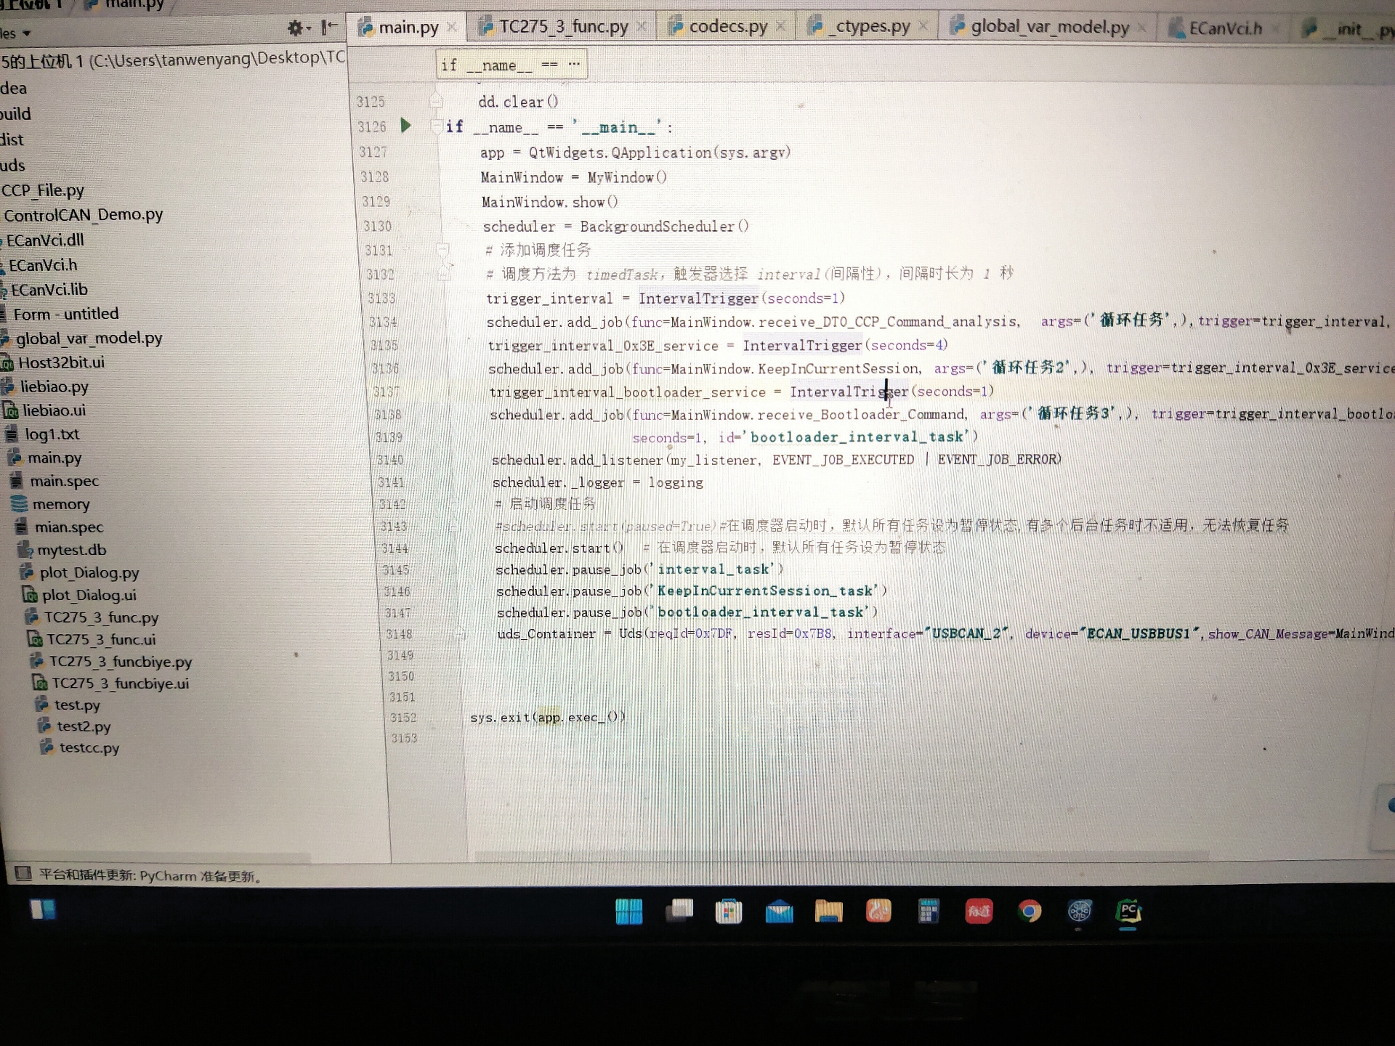Click on 'scheduler.start()' in the editor
The image size is (1395, 1046).
click(x=559, y=548)
